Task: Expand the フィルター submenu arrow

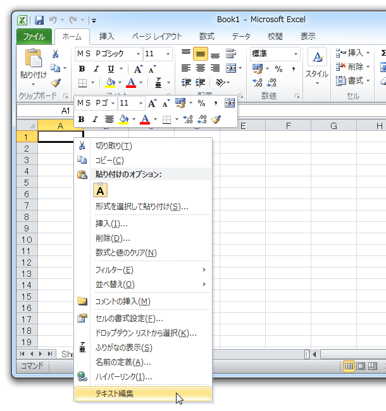Action: coord(204,270)
